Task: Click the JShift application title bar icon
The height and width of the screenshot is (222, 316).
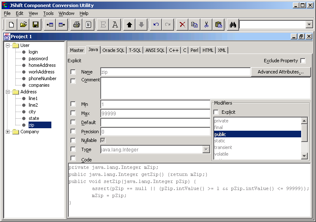Action: [x=5, y=5]
